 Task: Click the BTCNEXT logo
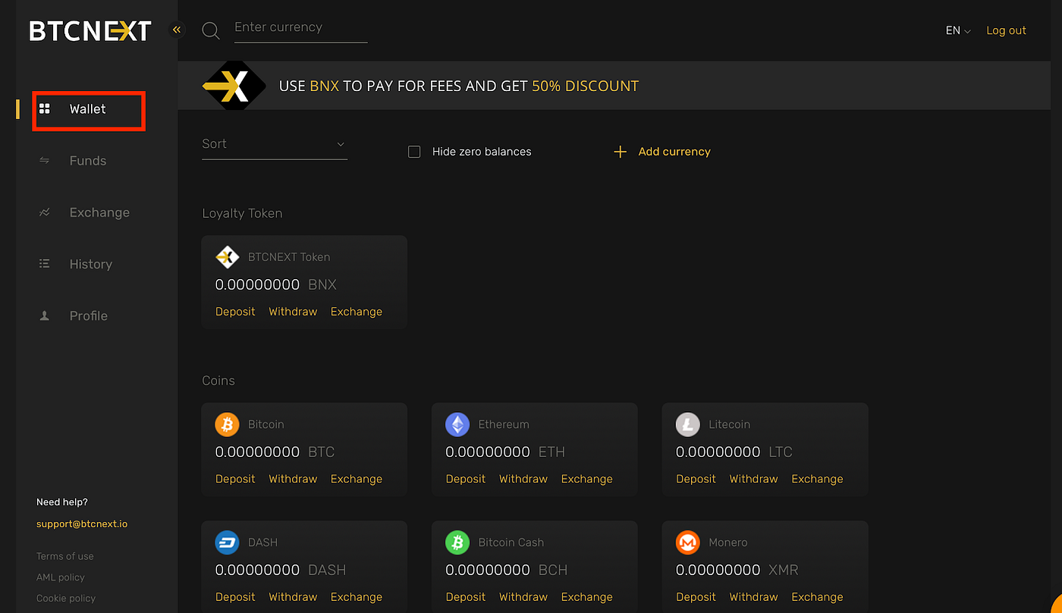point(90,30)
